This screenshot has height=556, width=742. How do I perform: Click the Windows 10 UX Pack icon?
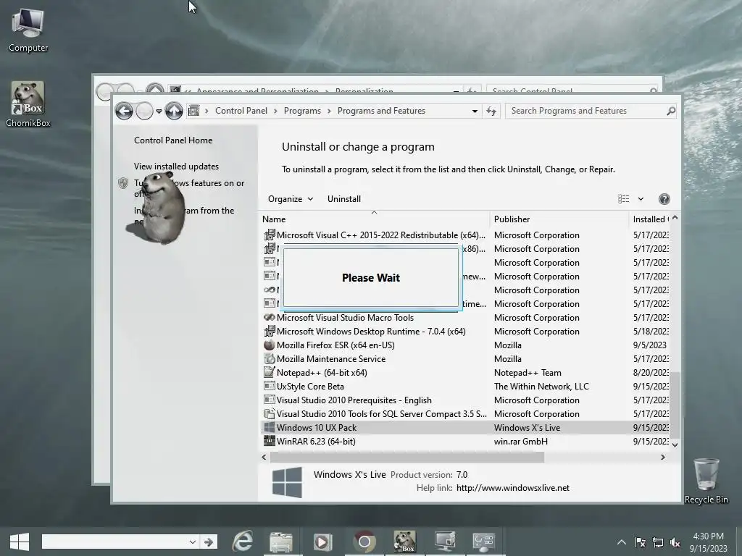(x=270, y=427)
